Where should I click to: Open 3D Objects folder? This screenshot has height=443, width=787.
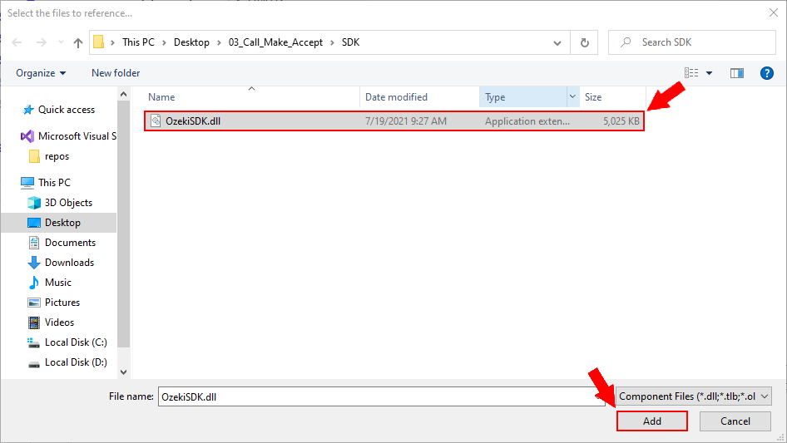click(x=68, y=203)
